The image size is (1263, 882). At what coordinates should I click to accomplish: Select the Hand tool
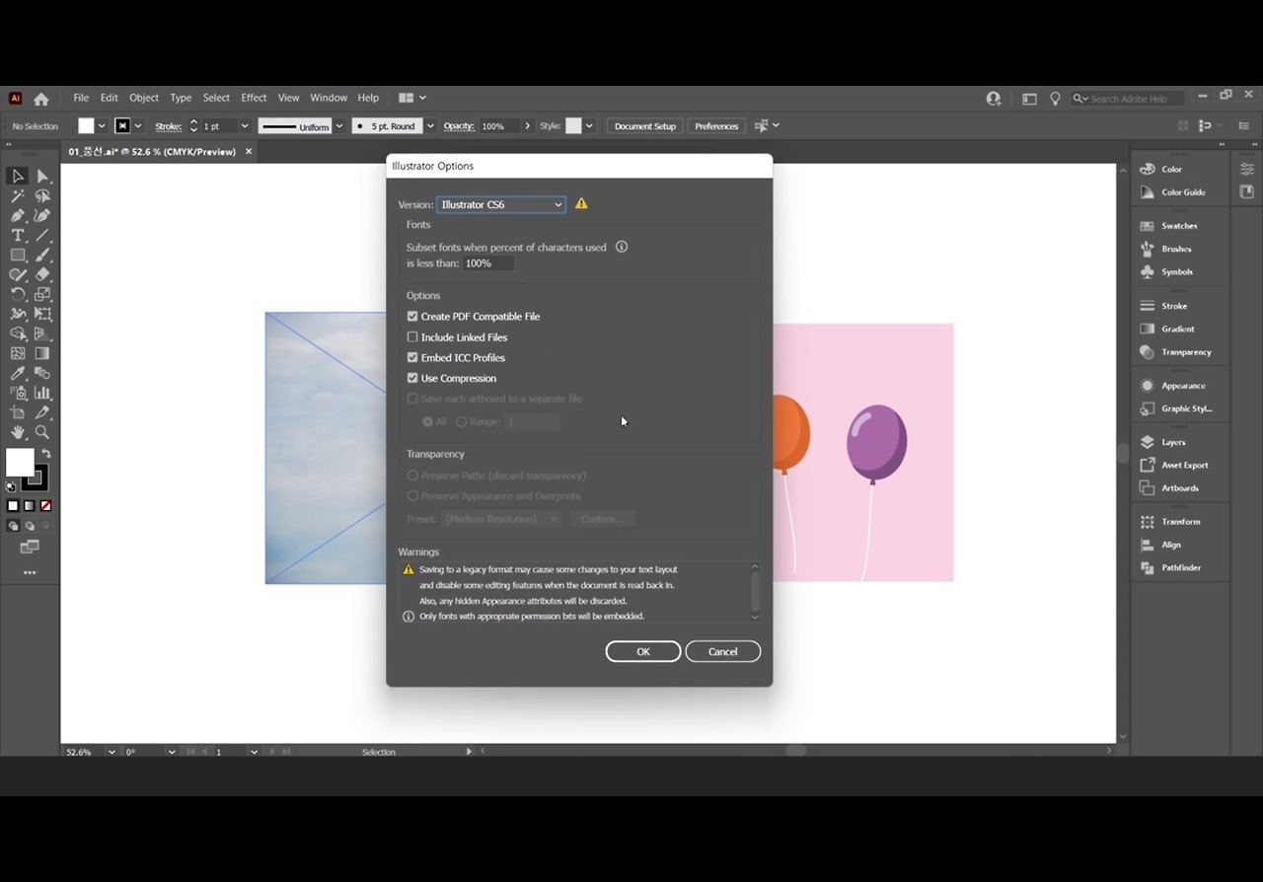point(18,432)
